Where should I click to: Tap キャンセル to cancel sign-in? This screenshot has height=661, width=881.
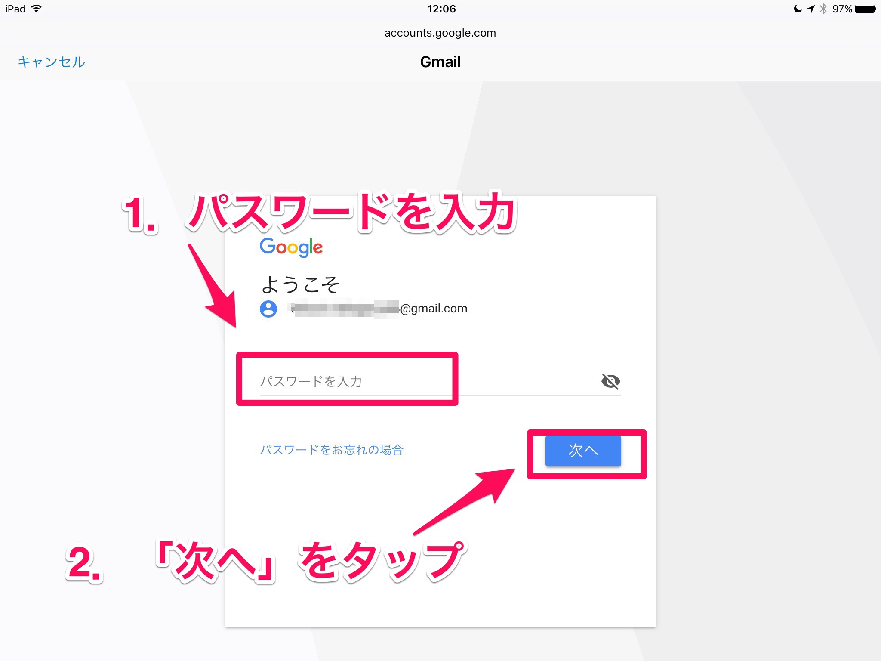[x=51, y=62]
